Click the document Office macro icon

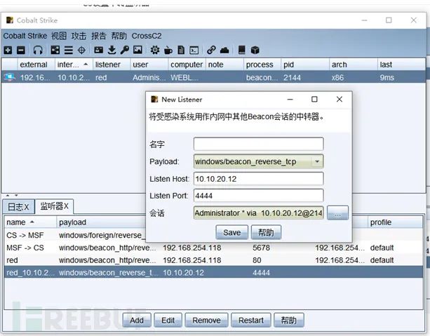point(181,50)
